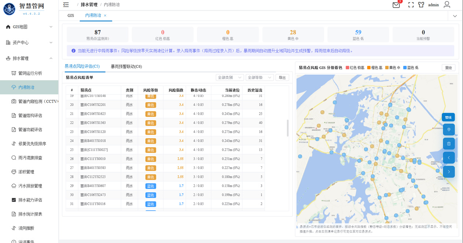This screenshot has width=463, height=243.
Task: Click the red 红色 极高 legend swatch
Action: (347, 67)
